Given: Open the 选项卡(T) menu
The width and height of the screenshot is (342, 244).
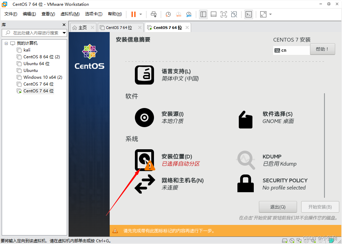Looking at the screenshot, I should tap(94, 14).
